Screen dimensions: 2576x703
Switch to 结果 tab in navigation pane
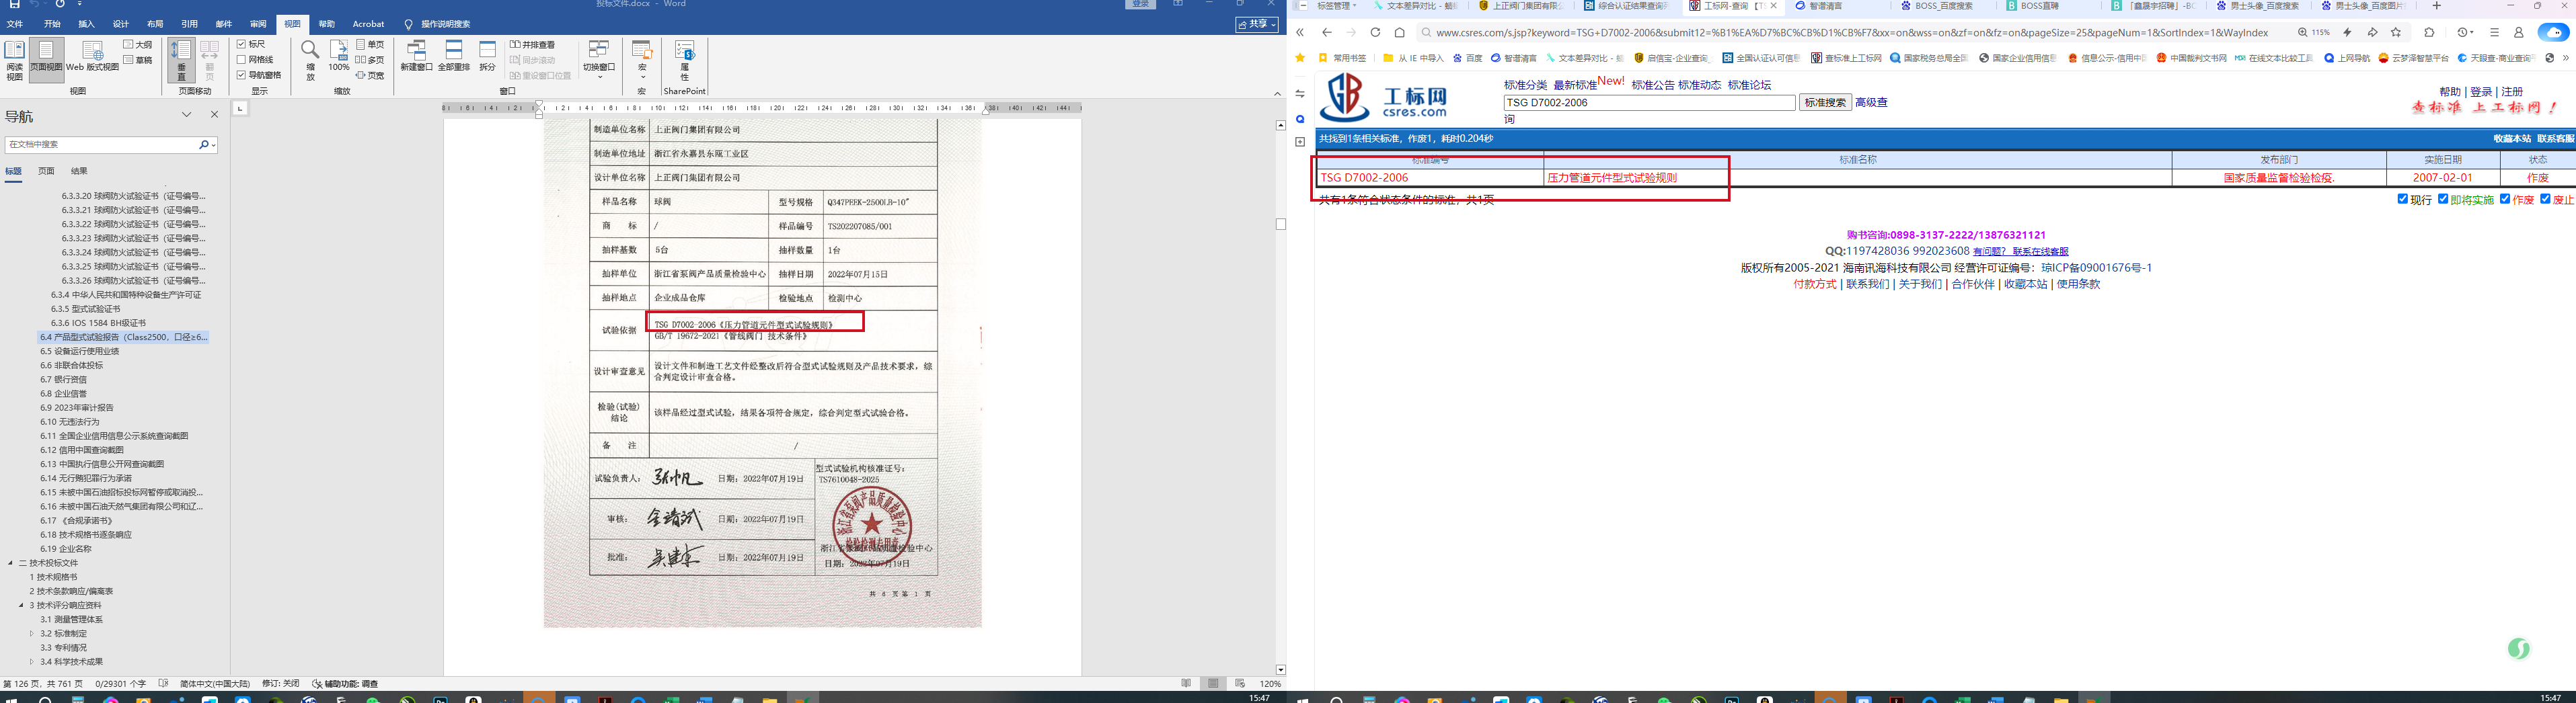point(79,172)
